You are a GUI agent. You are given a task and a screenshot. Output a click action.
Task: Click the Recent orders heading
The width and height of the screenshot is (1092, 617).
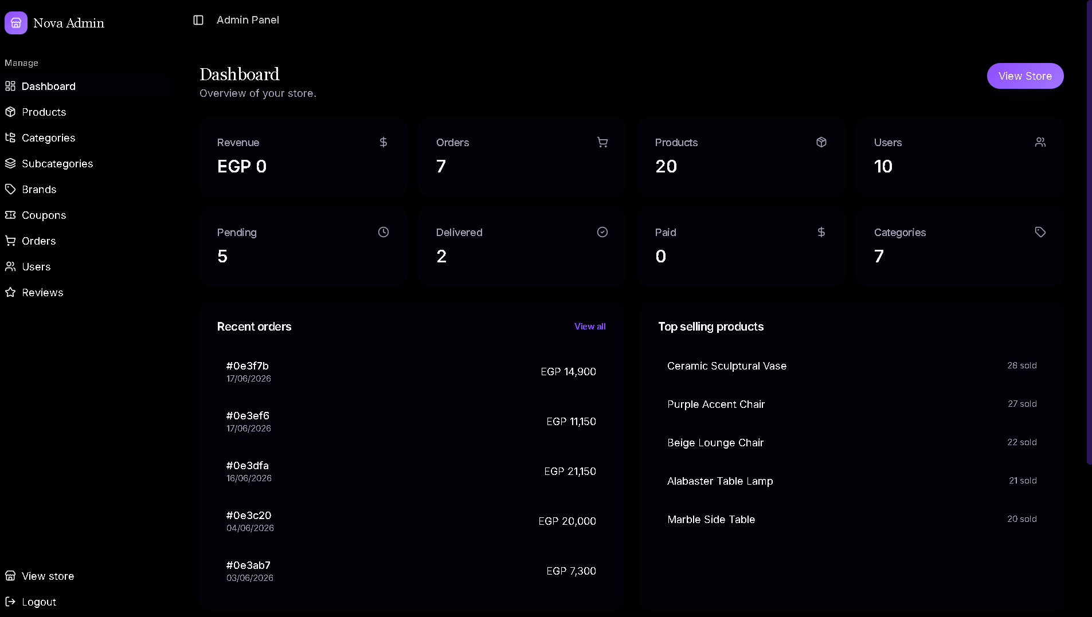254,327
